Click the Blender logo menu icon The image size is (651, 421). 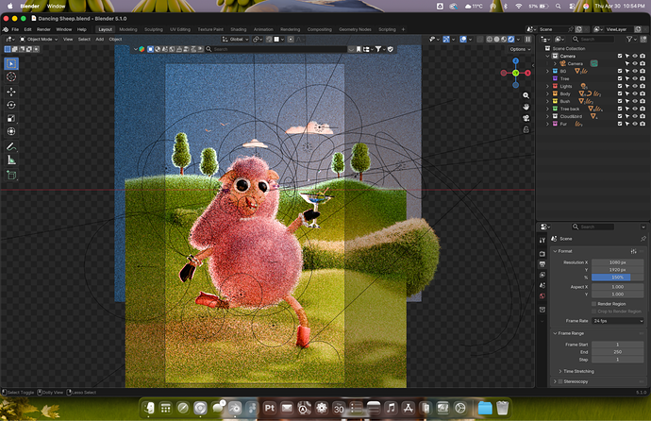pos(6,29)
